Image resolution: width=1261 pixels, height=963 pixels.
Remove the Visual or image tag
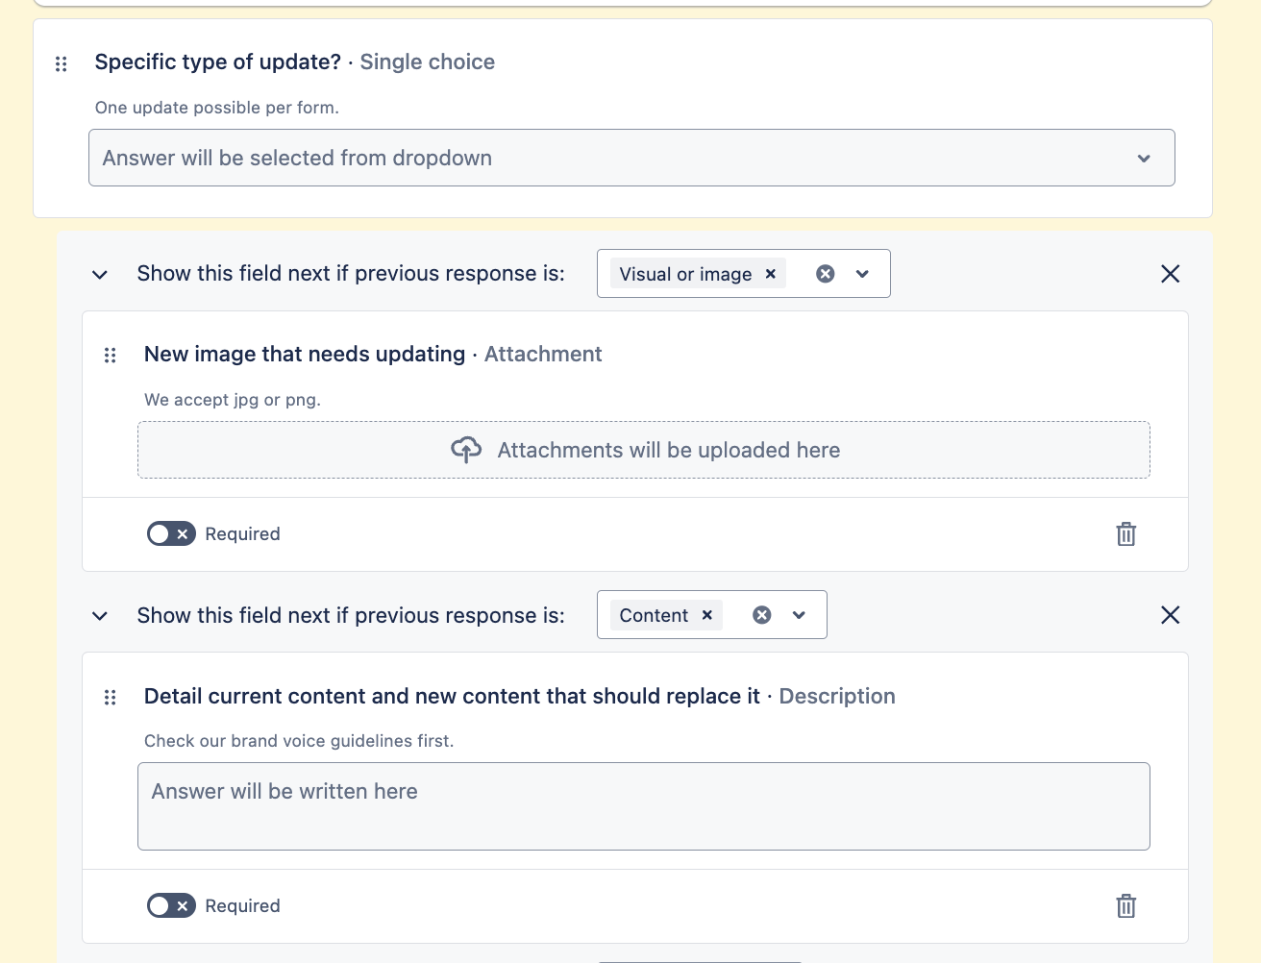[x=771, y=274]
